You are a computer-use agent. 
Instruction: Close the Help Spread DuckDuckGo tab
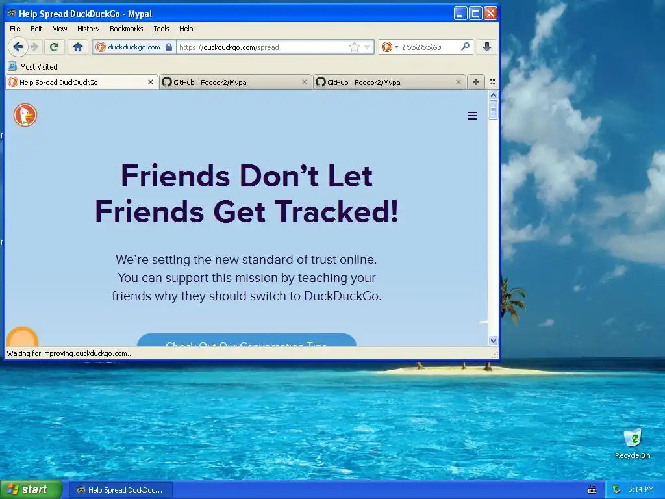[x=150, y=82]
